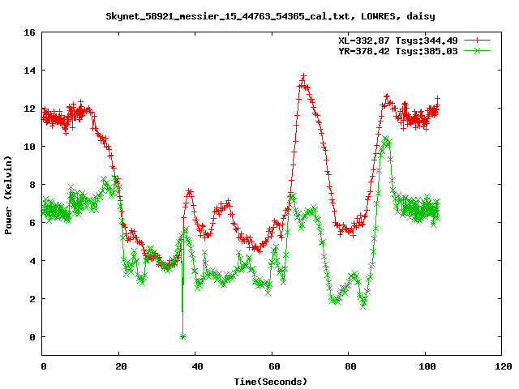Viewport: 519px width, 389px height.
Task: Click x-axis tick label 80
Action: point(350,366)
